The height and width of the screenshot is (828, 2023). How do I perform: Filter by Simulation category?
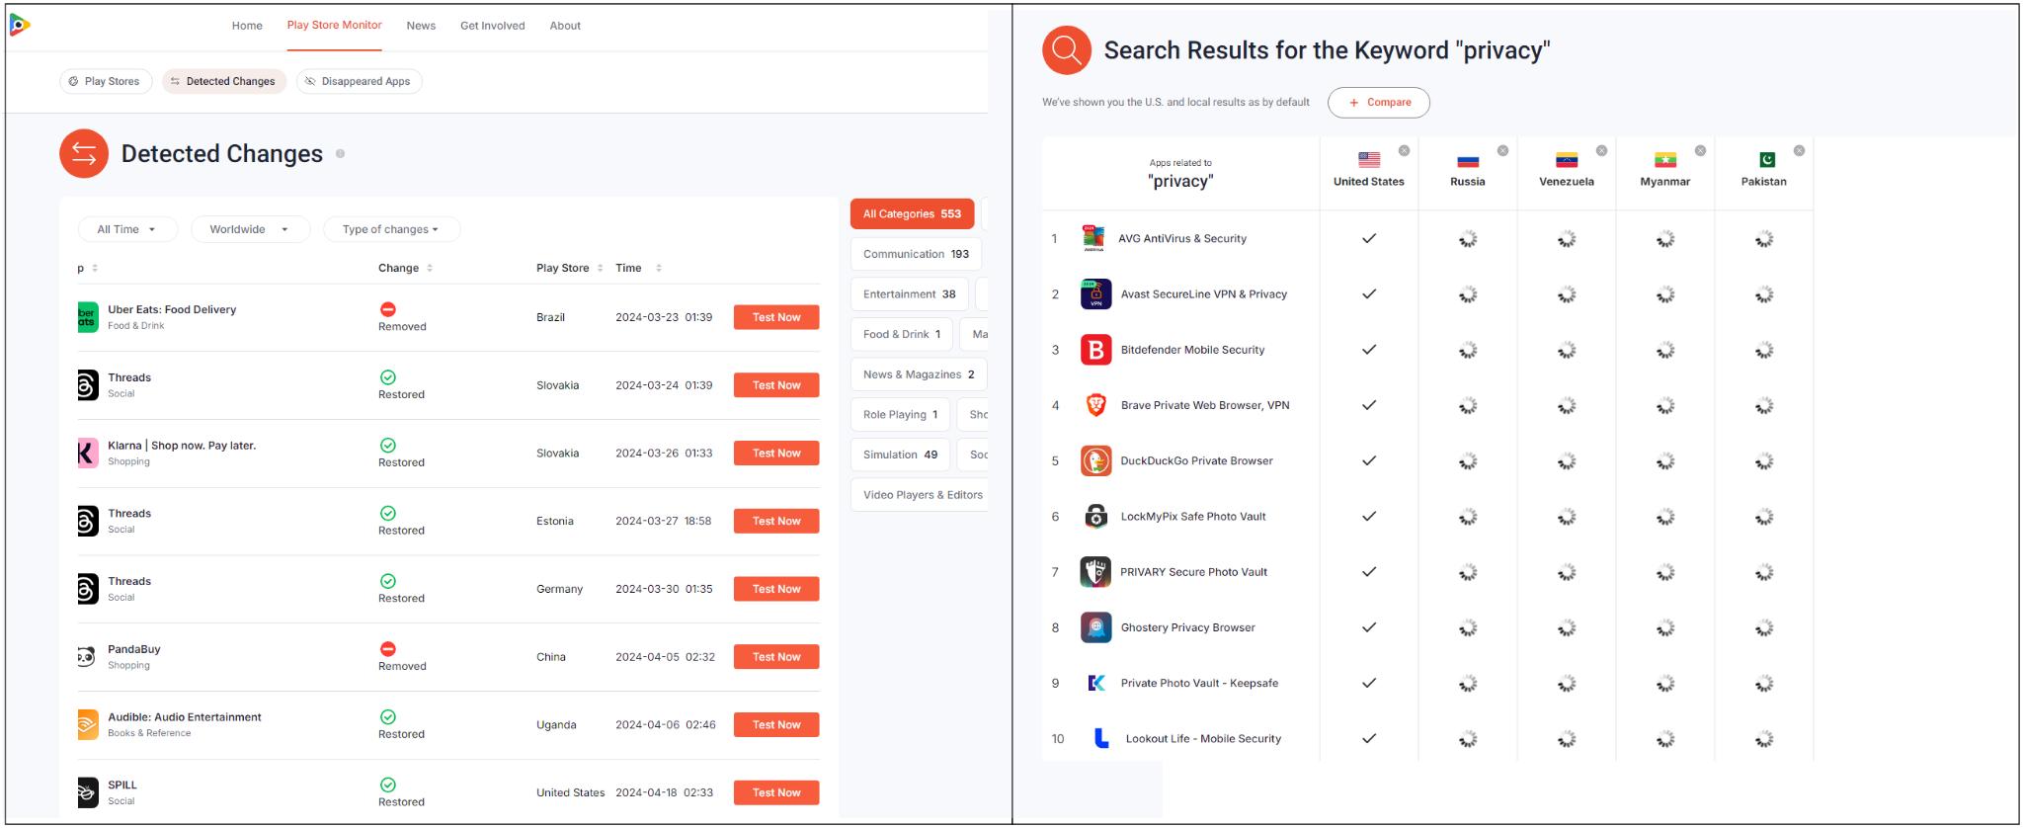coord(900,455)
